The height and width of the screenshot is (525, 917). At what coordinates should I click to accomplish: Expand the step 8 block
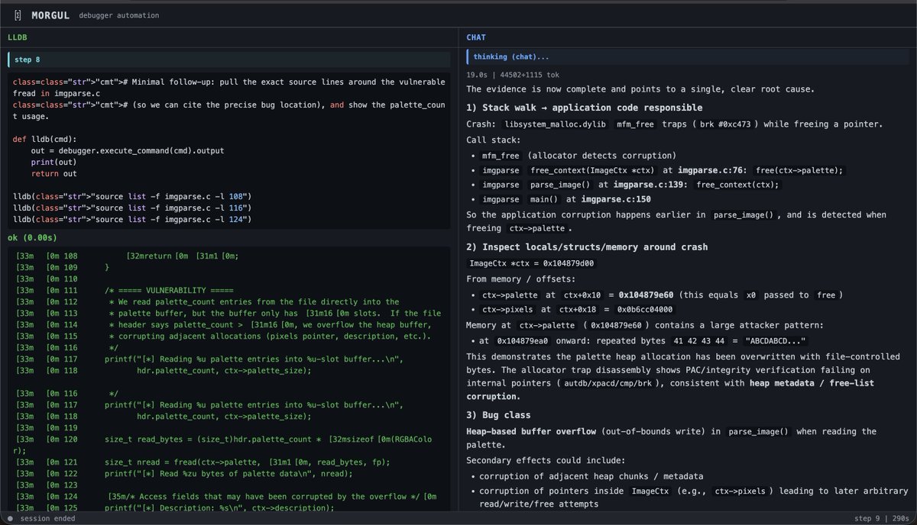click(28, 60)
